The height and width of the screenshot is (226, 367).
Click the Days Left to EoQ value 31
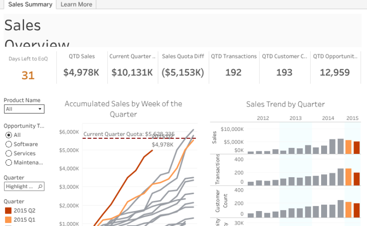tap(28, 76)
